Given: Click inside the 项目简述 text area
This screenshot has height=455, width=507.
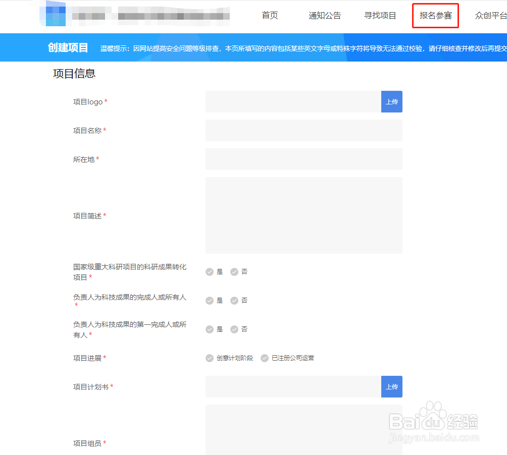Looking at the screenshot, I should click(x=303, y=215).
